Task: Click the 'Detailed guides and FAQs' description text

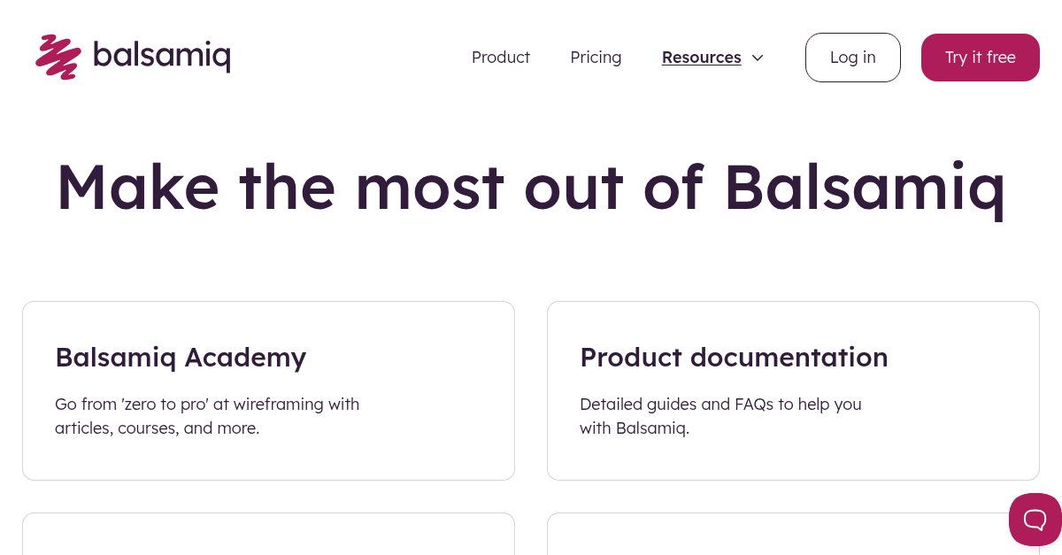Action: tap(720, 416)
